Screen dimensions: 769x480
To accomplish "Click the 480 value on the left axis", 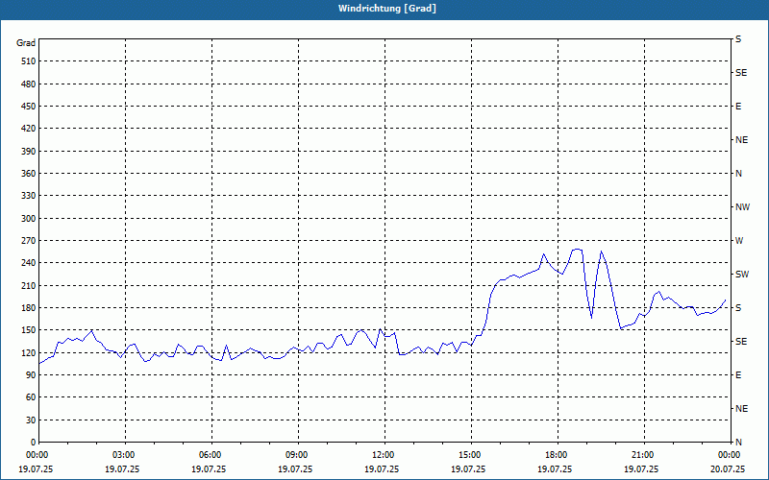I will [x=29, y=84].
